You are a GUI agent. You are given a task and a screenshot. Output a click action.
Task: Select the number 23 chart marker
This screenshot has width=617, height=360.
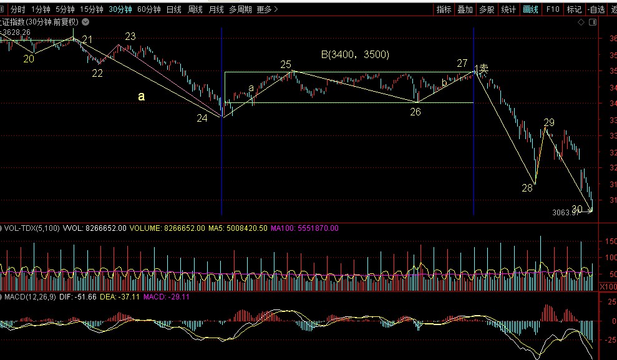[130, 37]
